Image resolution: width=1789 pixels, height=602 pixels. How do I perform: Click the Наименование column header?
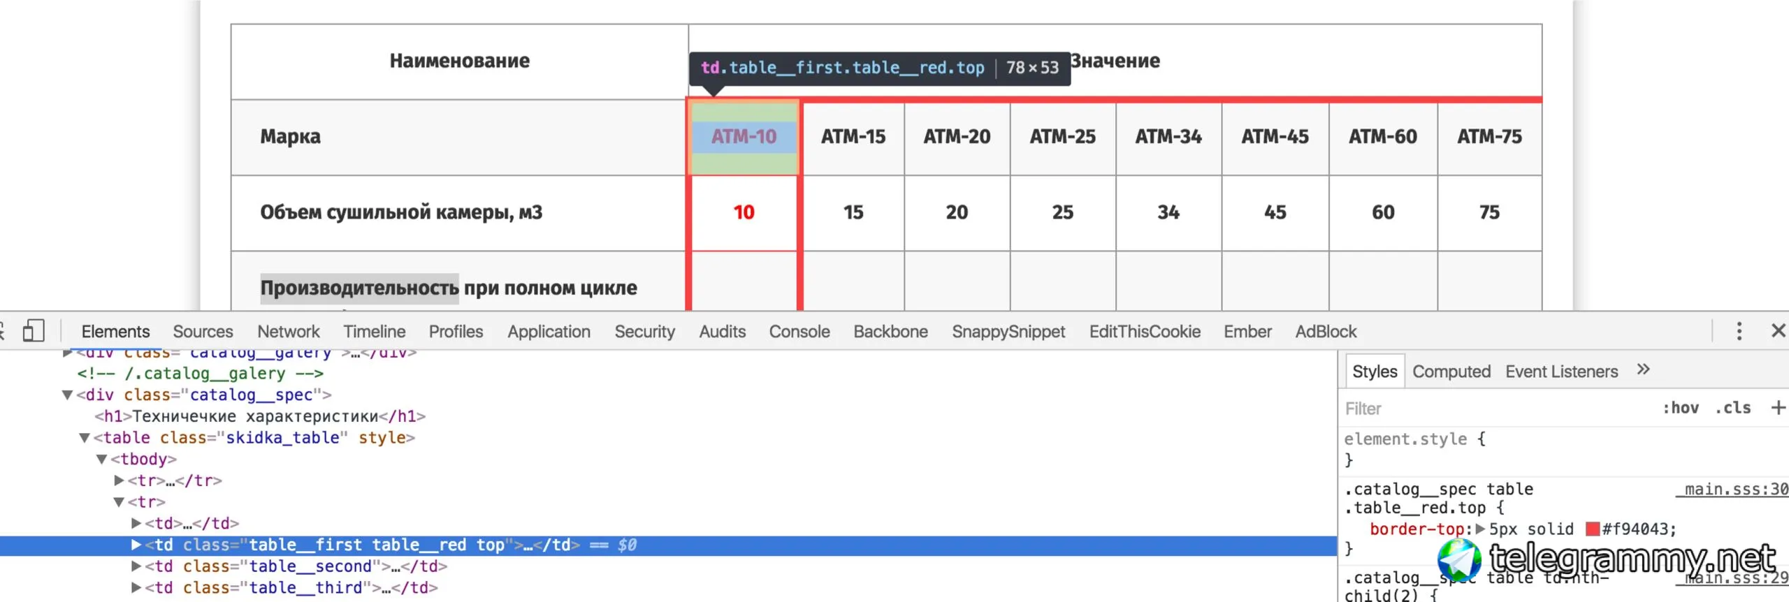(460, 61)
